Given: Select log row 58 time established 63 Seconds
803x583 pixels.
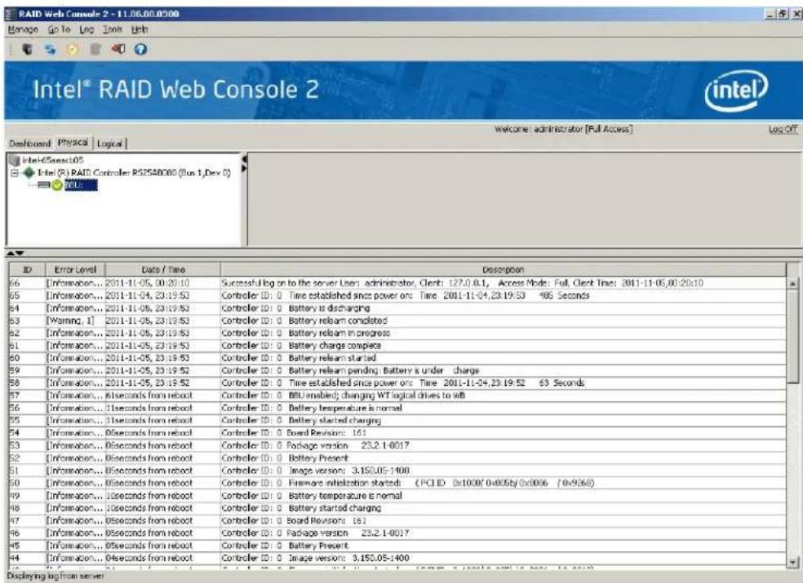Looking at the screenshot, I should coord(397,383).
